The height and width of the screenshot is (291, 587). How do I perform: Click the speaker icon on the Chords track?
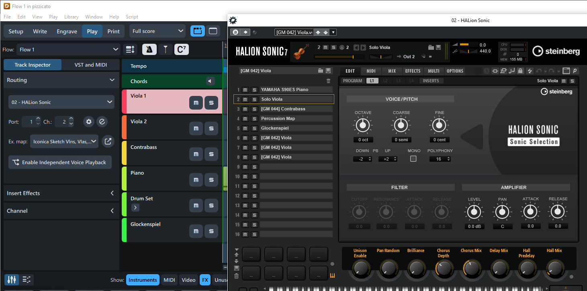211,81
